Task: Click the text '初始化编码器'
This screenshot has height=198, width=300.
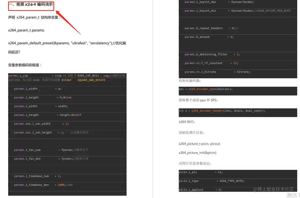Action: [x=190, y=81]
